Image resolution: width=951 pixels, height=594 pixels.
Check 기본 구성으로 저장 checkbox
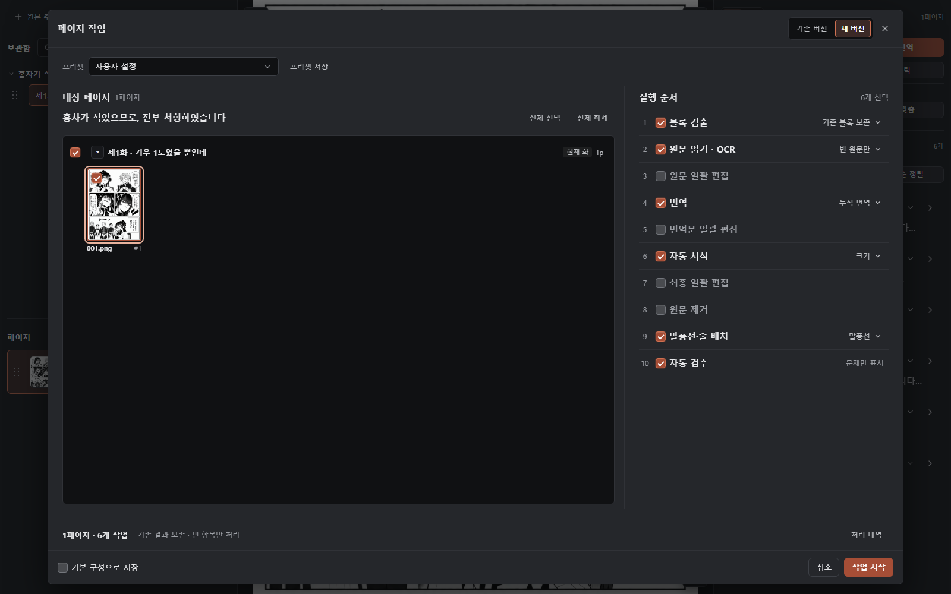click(62, 567)
